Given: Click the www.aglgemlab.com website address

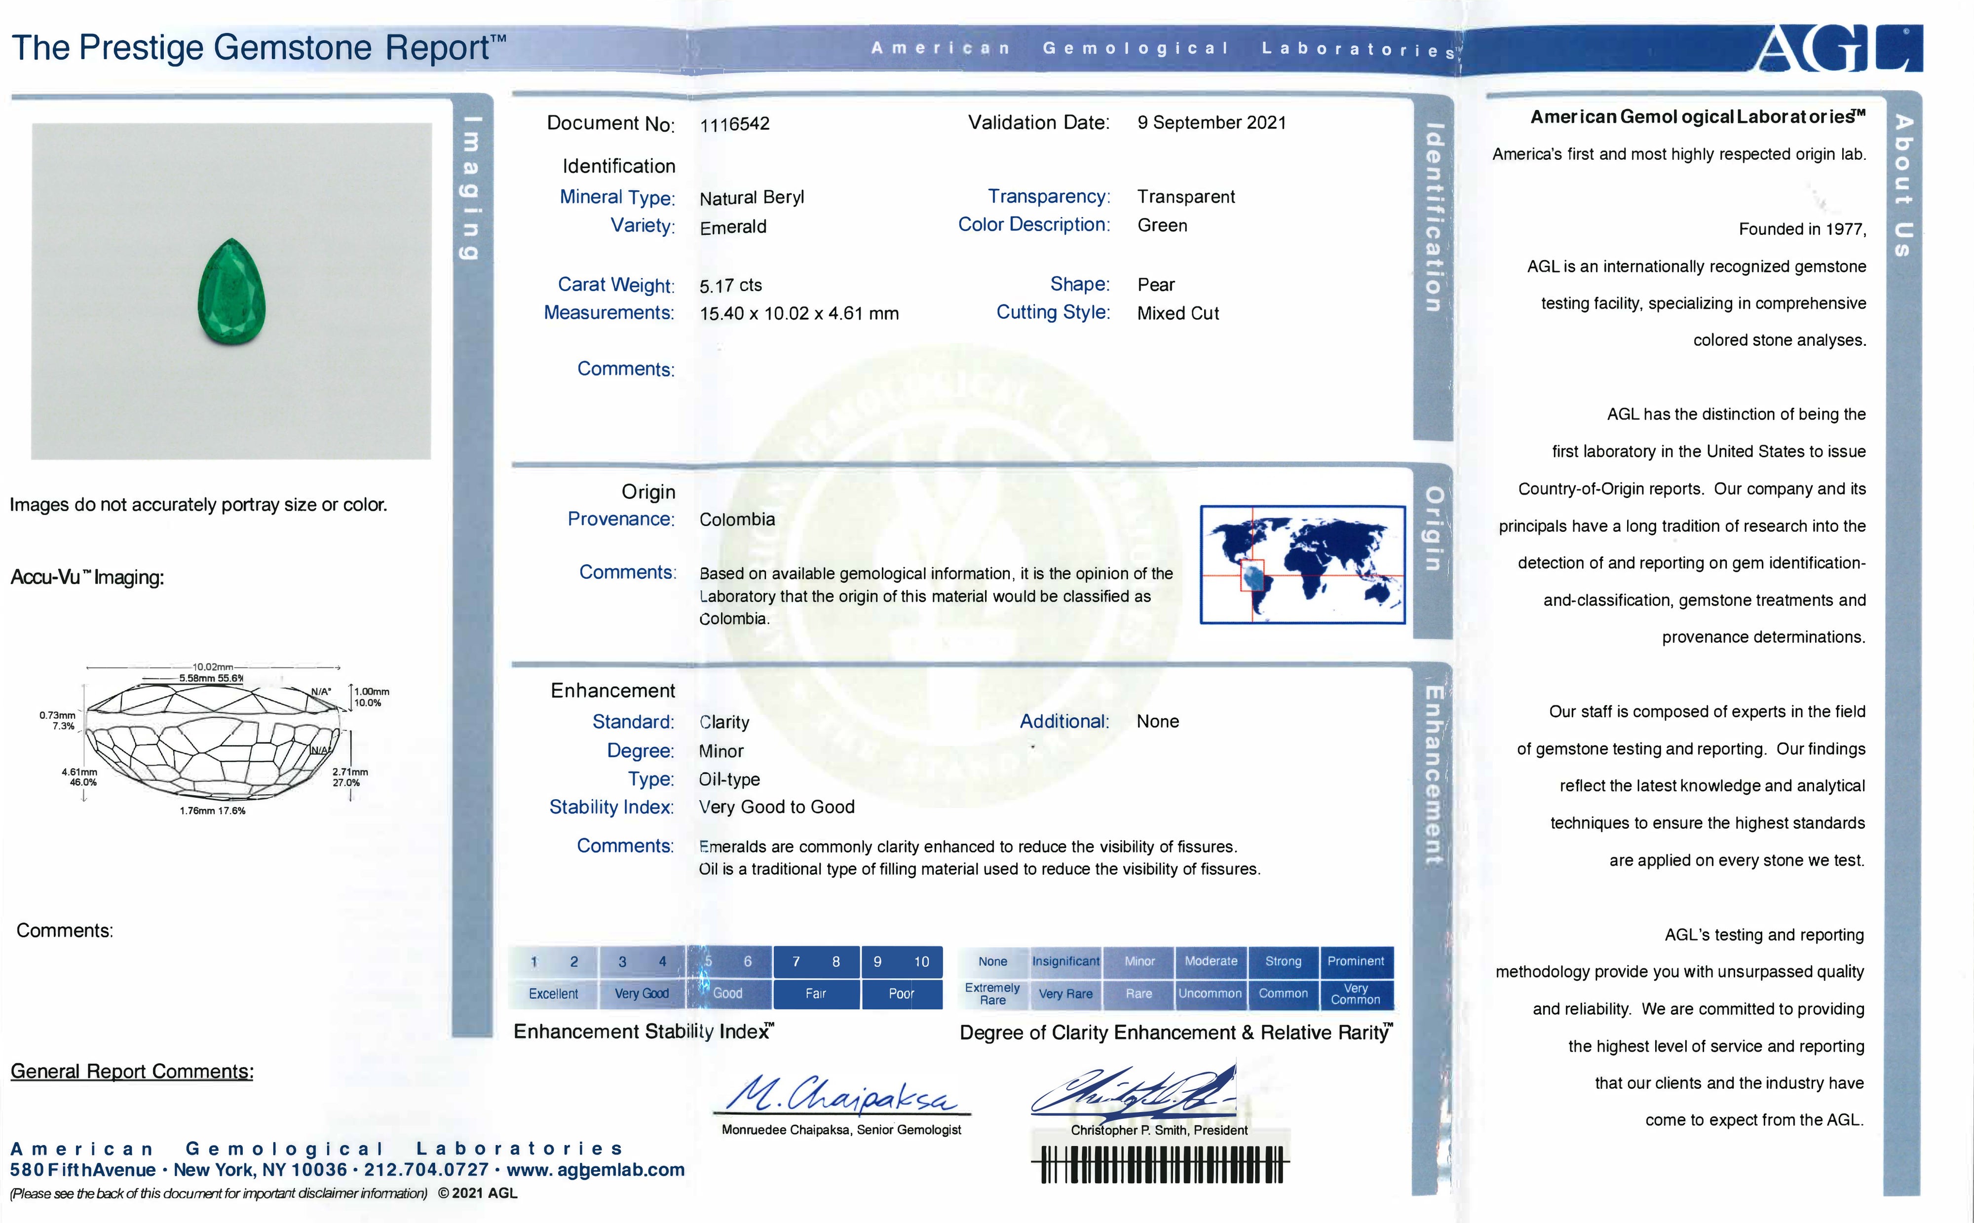Looking at the screenshot, I should pyautogui.click(x=596, y=1170).
